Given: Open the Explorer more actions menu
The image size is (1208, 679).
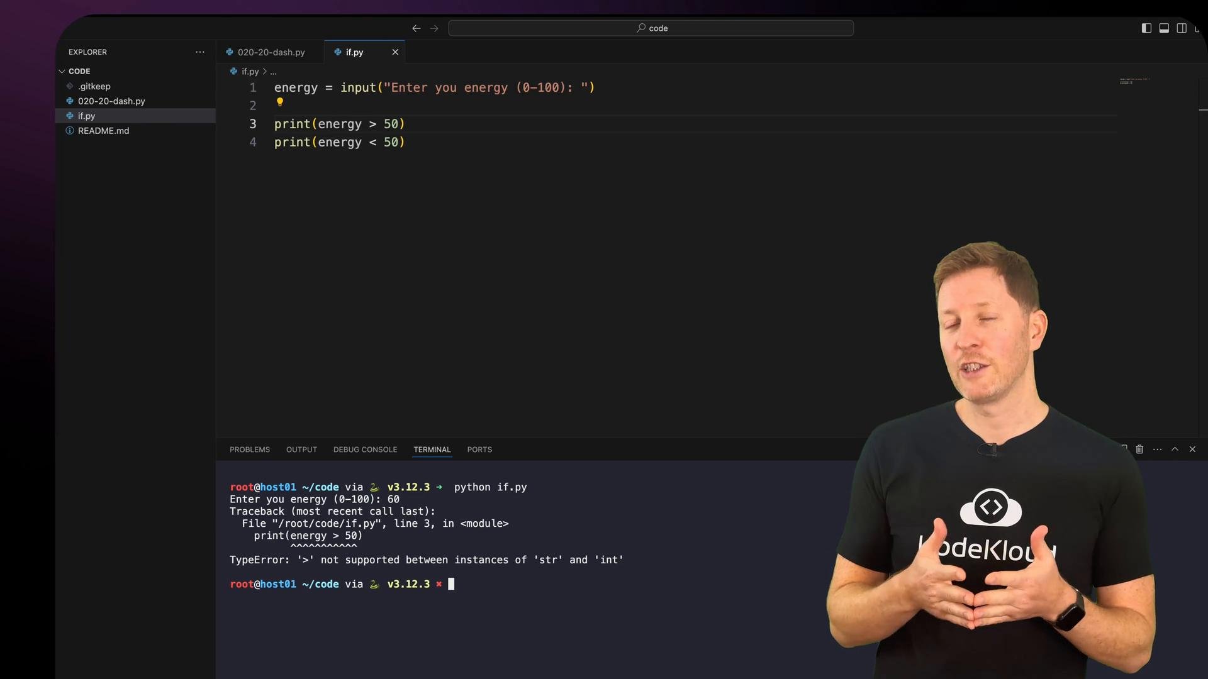Looking at the screenshot, I should point(200,52).
